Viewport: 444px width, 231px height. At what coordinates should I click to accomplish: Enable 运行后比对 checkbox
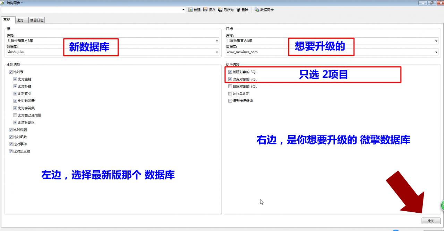pyautogui.click(x=230, y=94)
